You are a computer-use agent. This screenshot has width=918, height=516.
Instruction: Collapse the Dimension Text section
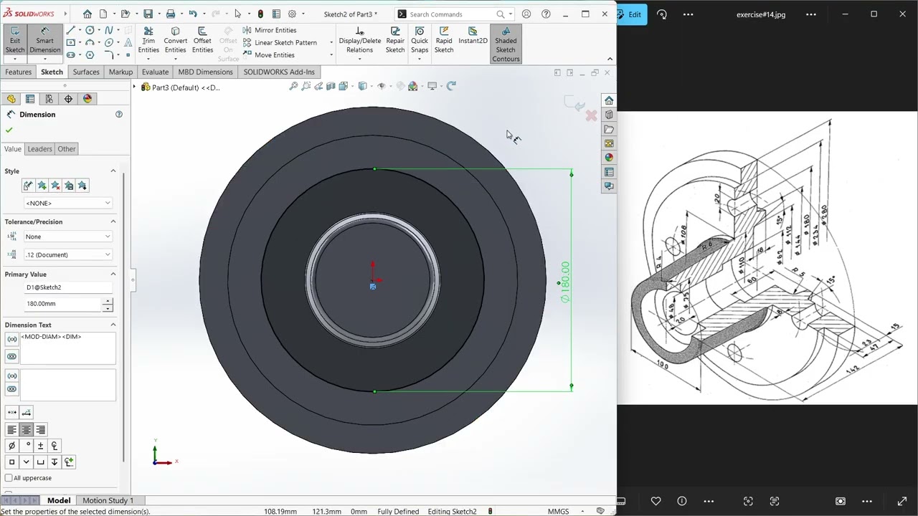pos(113,325)
